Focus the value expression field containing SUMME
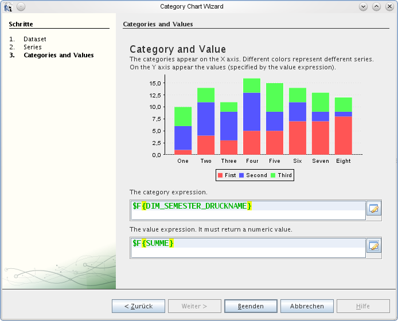This screenshot has width=398, height=321. pyautogui.click(x=248, y=244)
